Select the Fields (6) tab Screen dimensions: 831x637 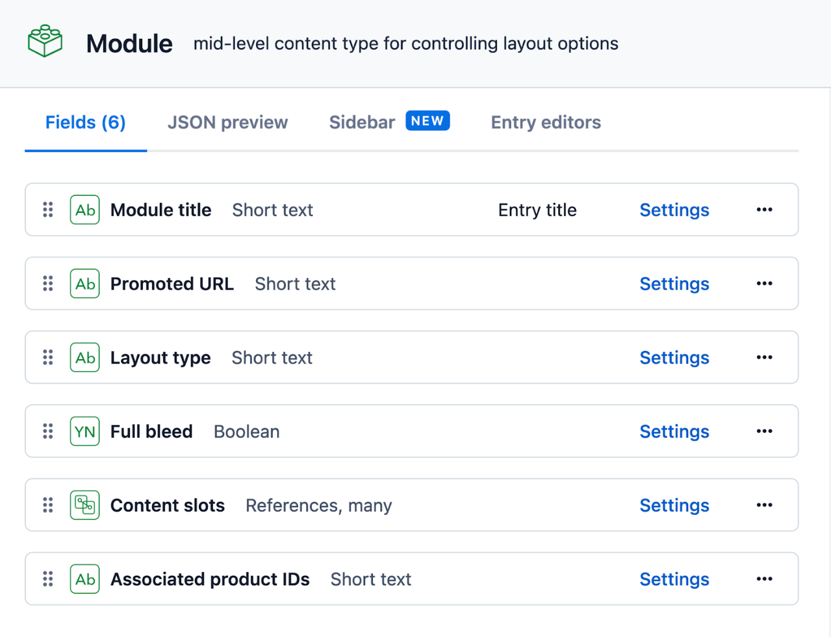point(86,122)
